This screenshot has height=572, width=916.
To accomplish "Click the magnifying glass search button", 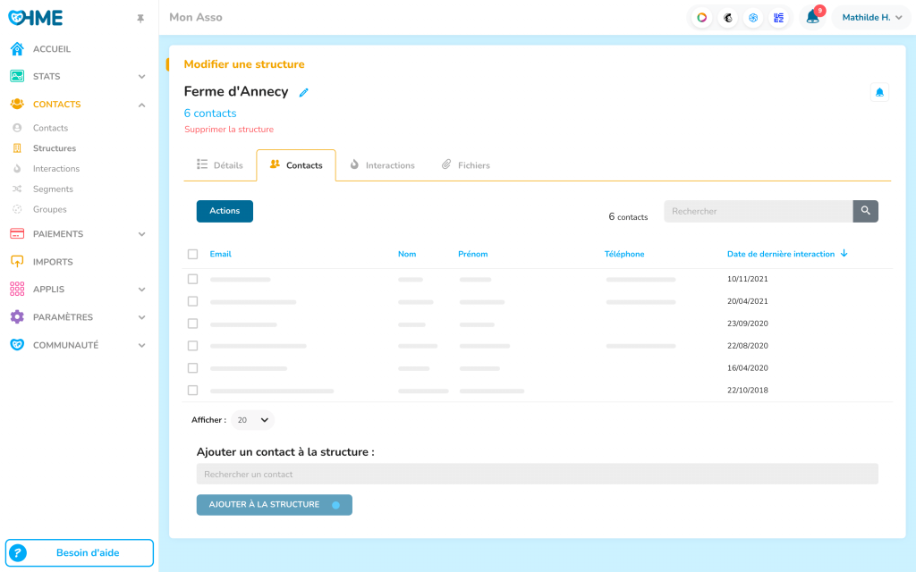I will (x=865, y=211).
